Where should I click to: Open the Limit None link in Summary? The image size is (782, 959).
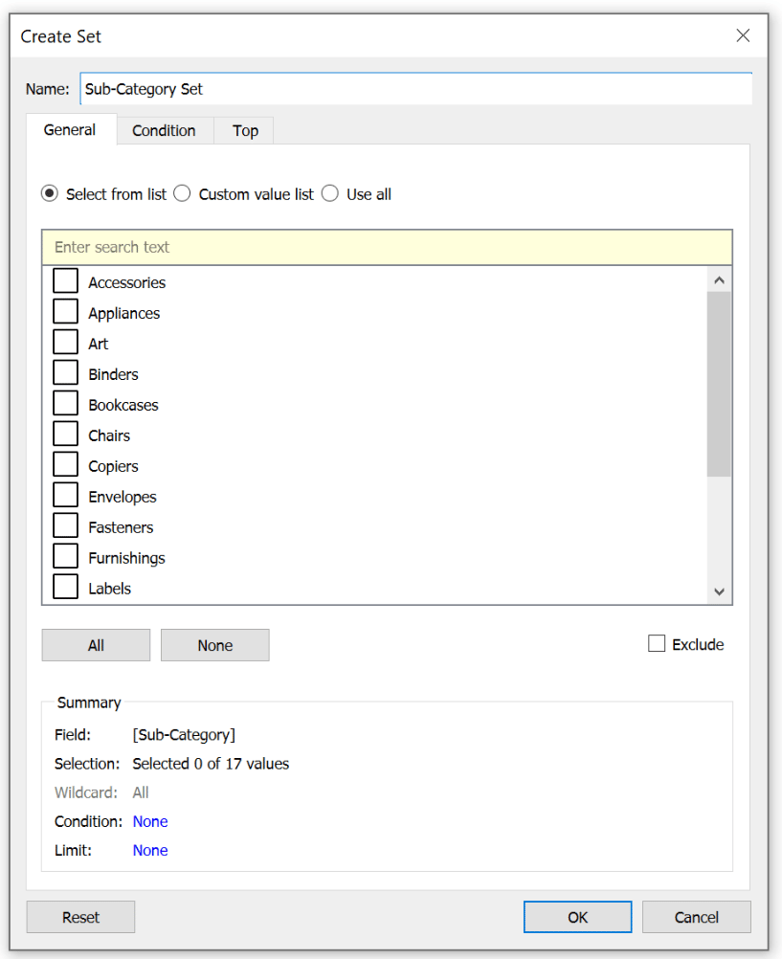tap(150, 850)
